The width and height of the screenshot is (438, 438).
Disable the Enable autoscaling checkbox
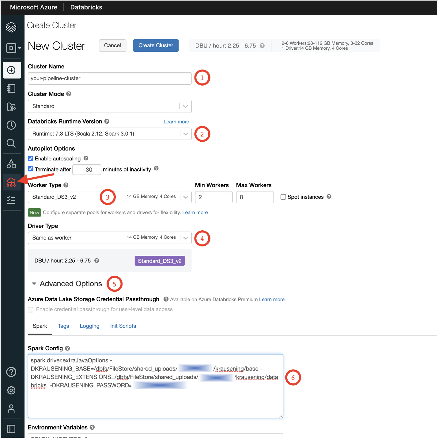pyautogui.click(x=31, y=158)
